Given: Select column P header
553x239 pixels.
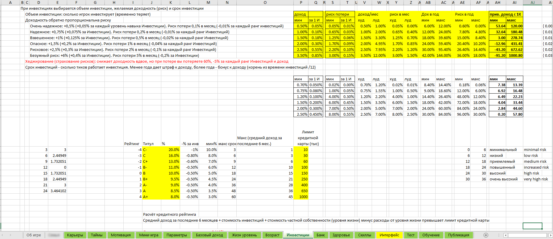Looking at the screenshot, I should [301, 2].
